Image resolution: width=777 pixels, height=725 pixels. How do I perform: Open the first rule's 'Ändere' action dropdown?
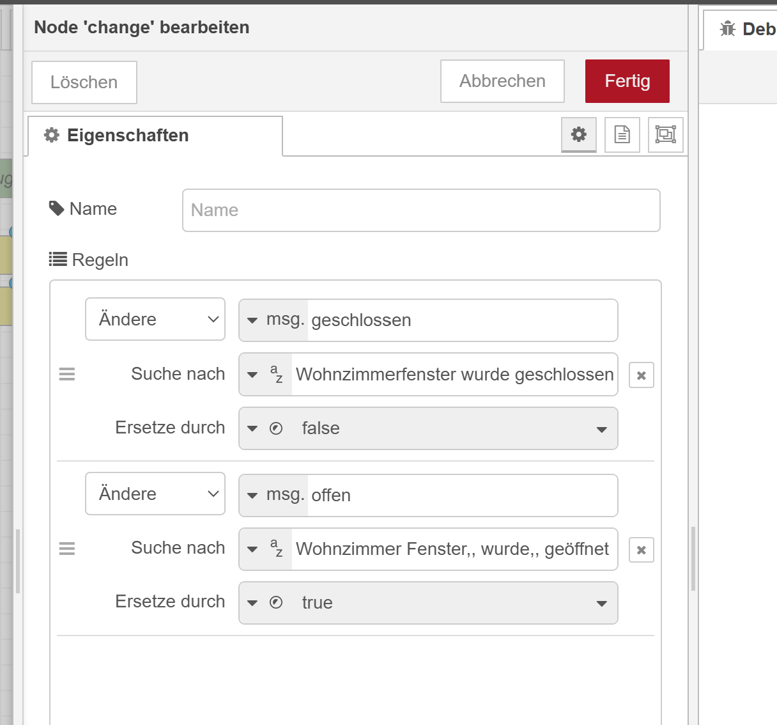coord(155,319)
